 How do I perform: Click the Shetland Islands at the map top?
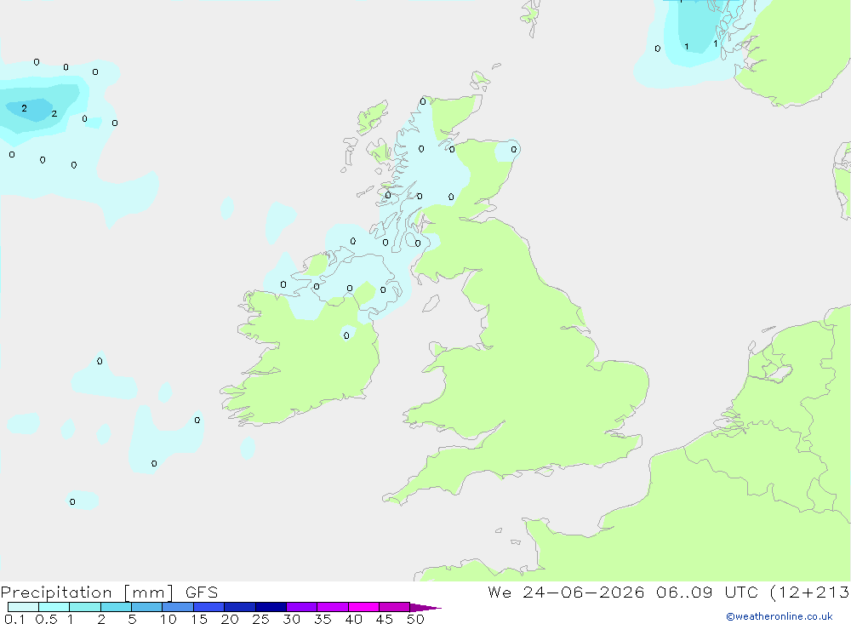coord(531,18)
